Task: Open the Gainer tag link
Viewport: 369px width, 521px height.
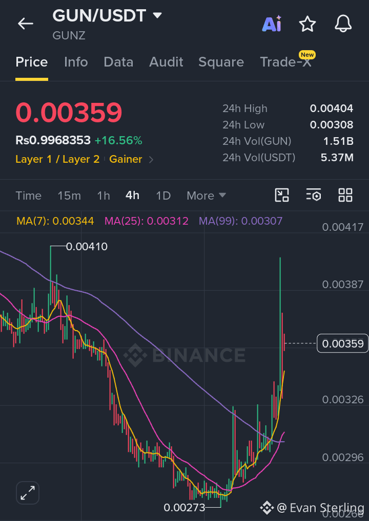Action: pyautogui.click(x=126, y=160)
